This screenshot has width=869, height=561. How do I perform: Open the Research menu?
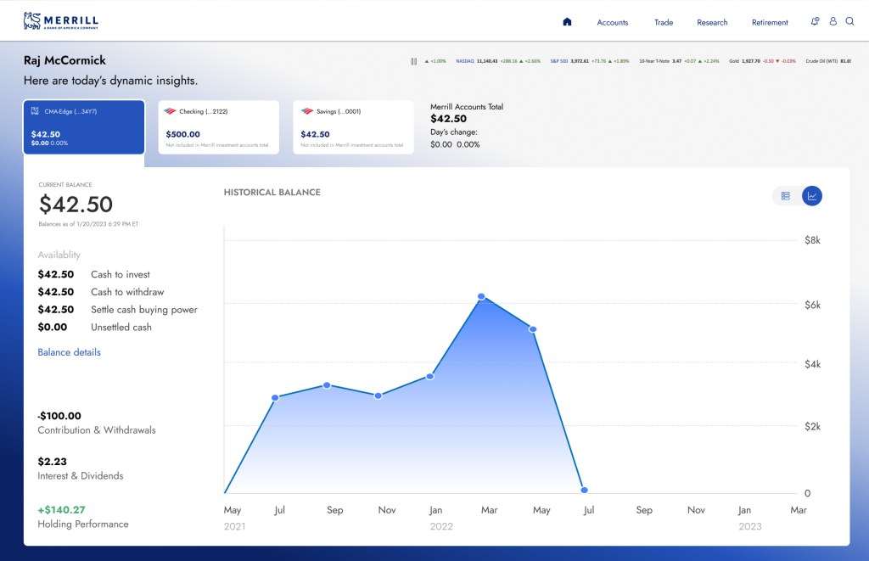click(712, 23)
